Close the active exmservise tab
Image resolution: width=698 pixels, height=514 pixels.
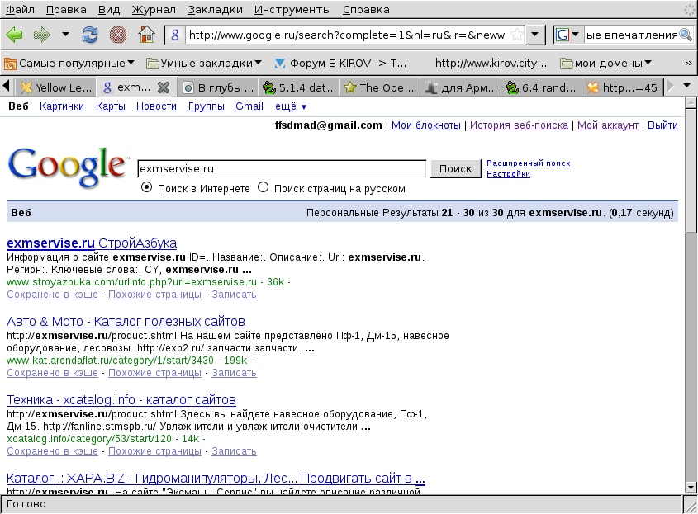tap(164, 87)
